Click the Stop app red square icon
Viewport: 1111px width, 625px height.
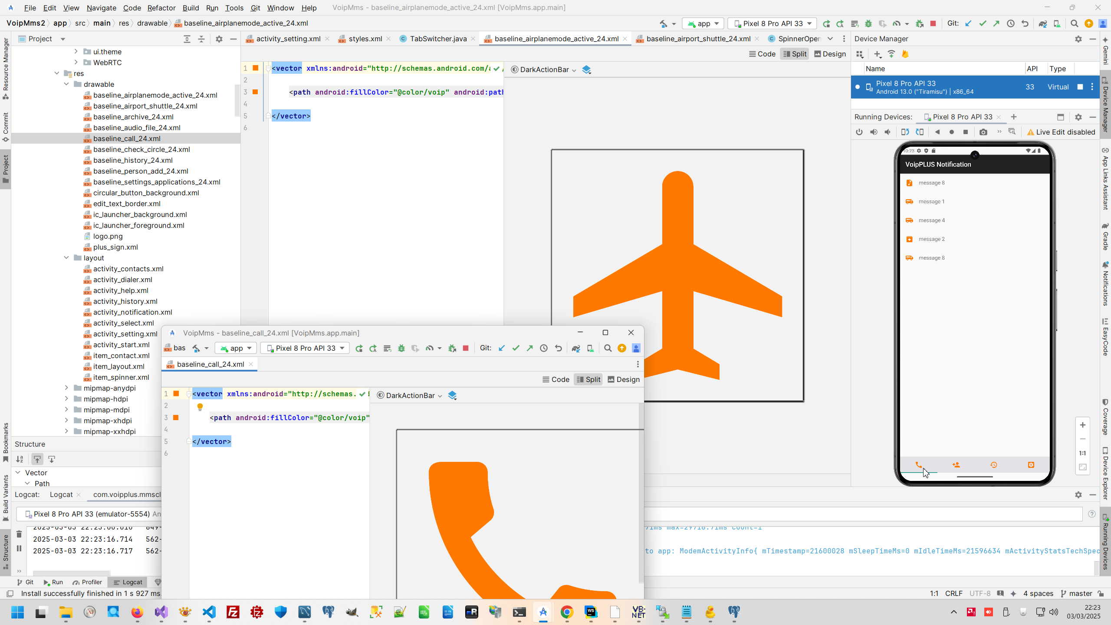point(933,23)
